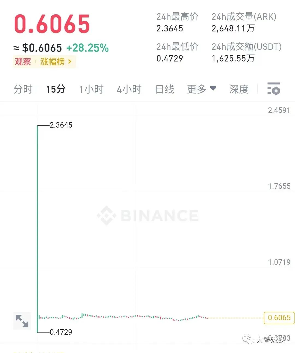295x353 pixels.
Task: Click the Binance logo watermark on chart
Action: 147,215
